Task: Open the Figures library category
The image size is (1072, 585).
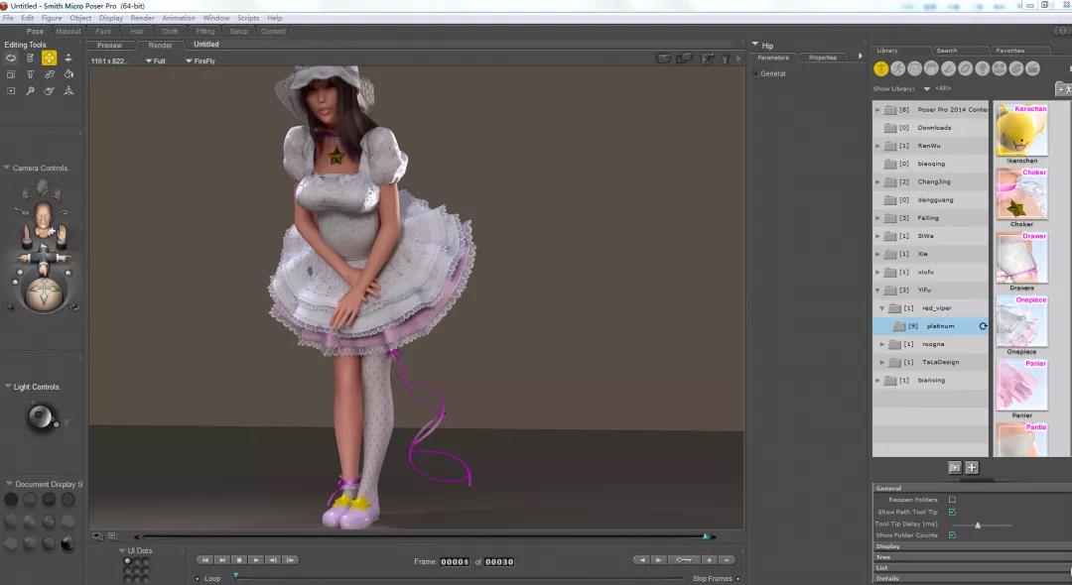Action: (880, 68)
